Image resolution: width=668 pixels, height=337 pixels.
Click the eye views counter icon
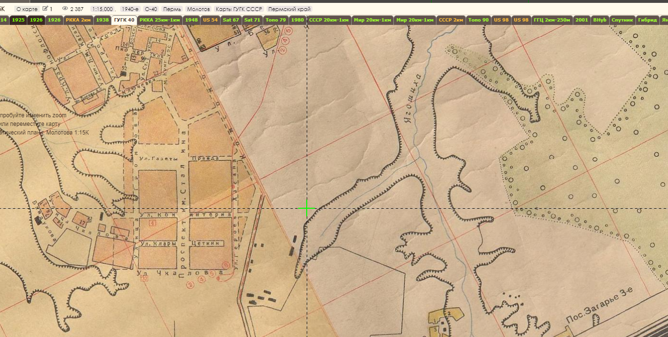click(65, 9)
